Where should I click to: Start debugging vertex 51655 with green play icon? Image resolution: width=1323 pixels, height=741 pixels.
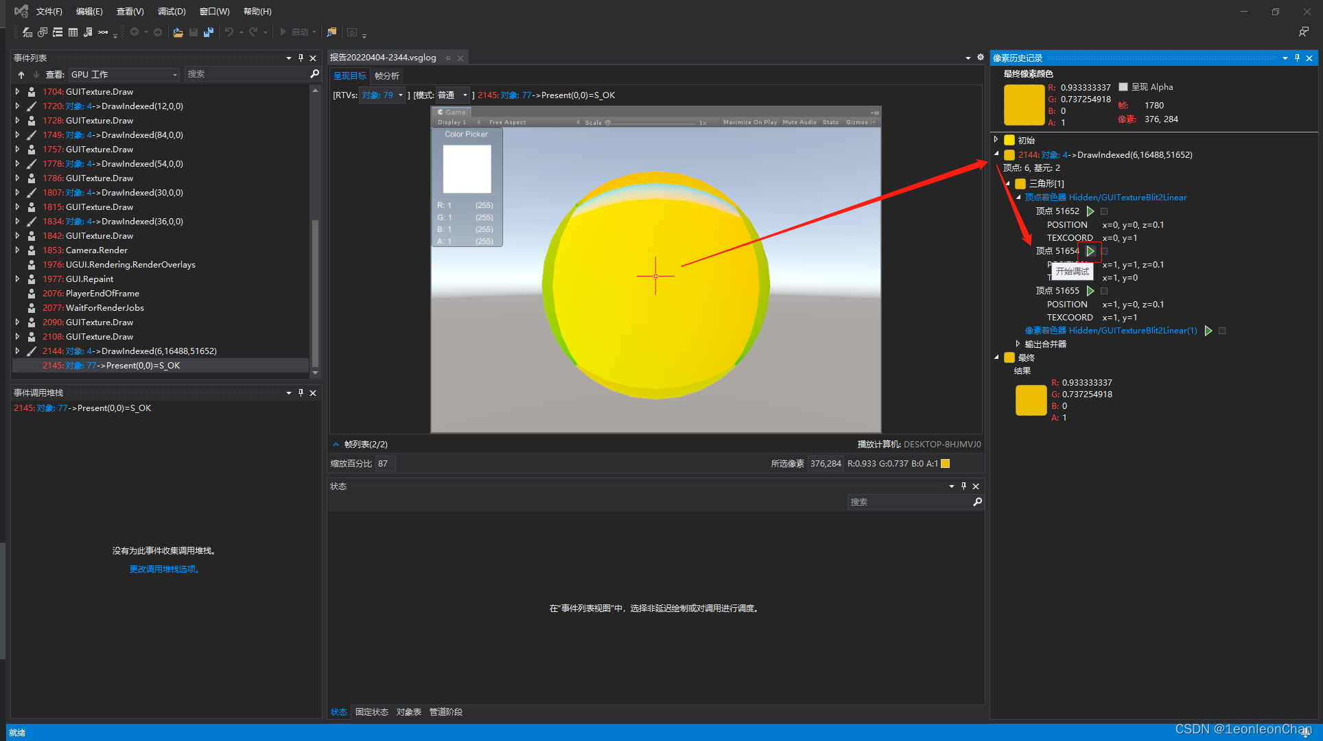coord(1090,291)
